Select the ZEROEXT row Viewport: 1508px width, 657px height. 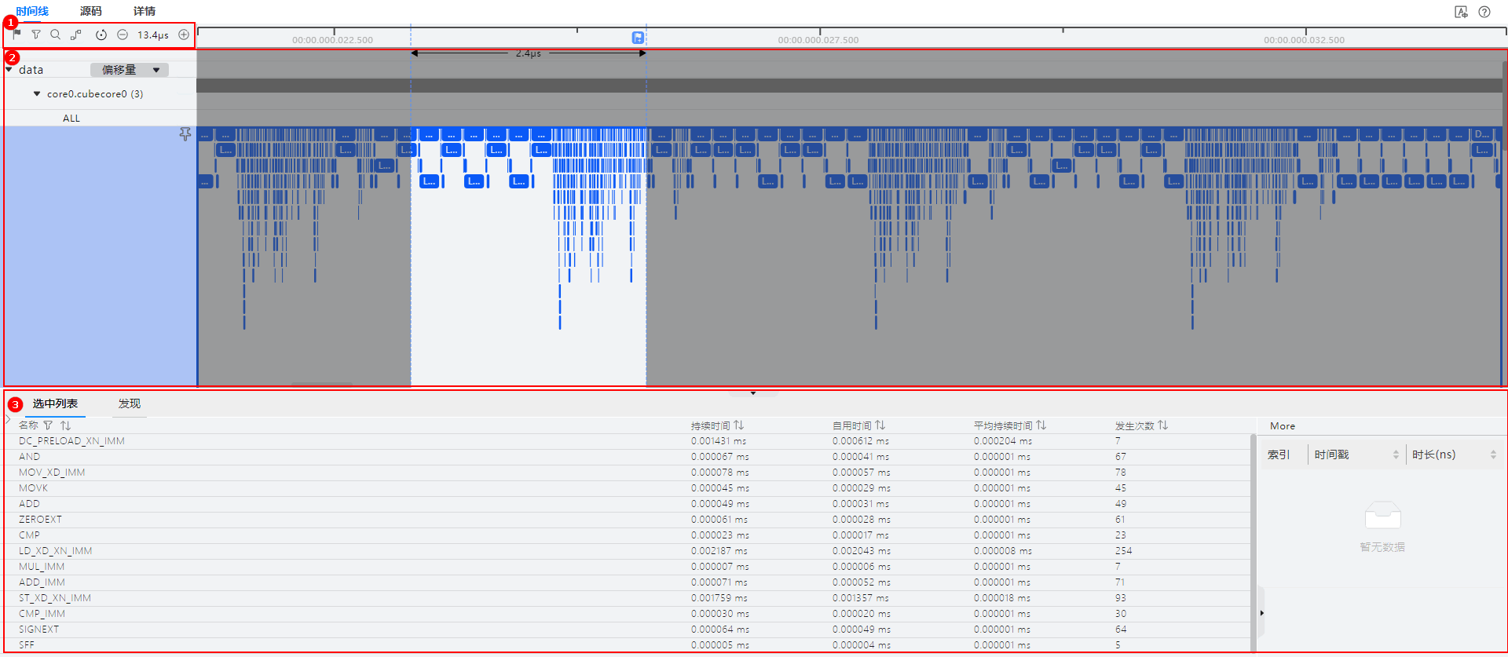tap(627, 520)
